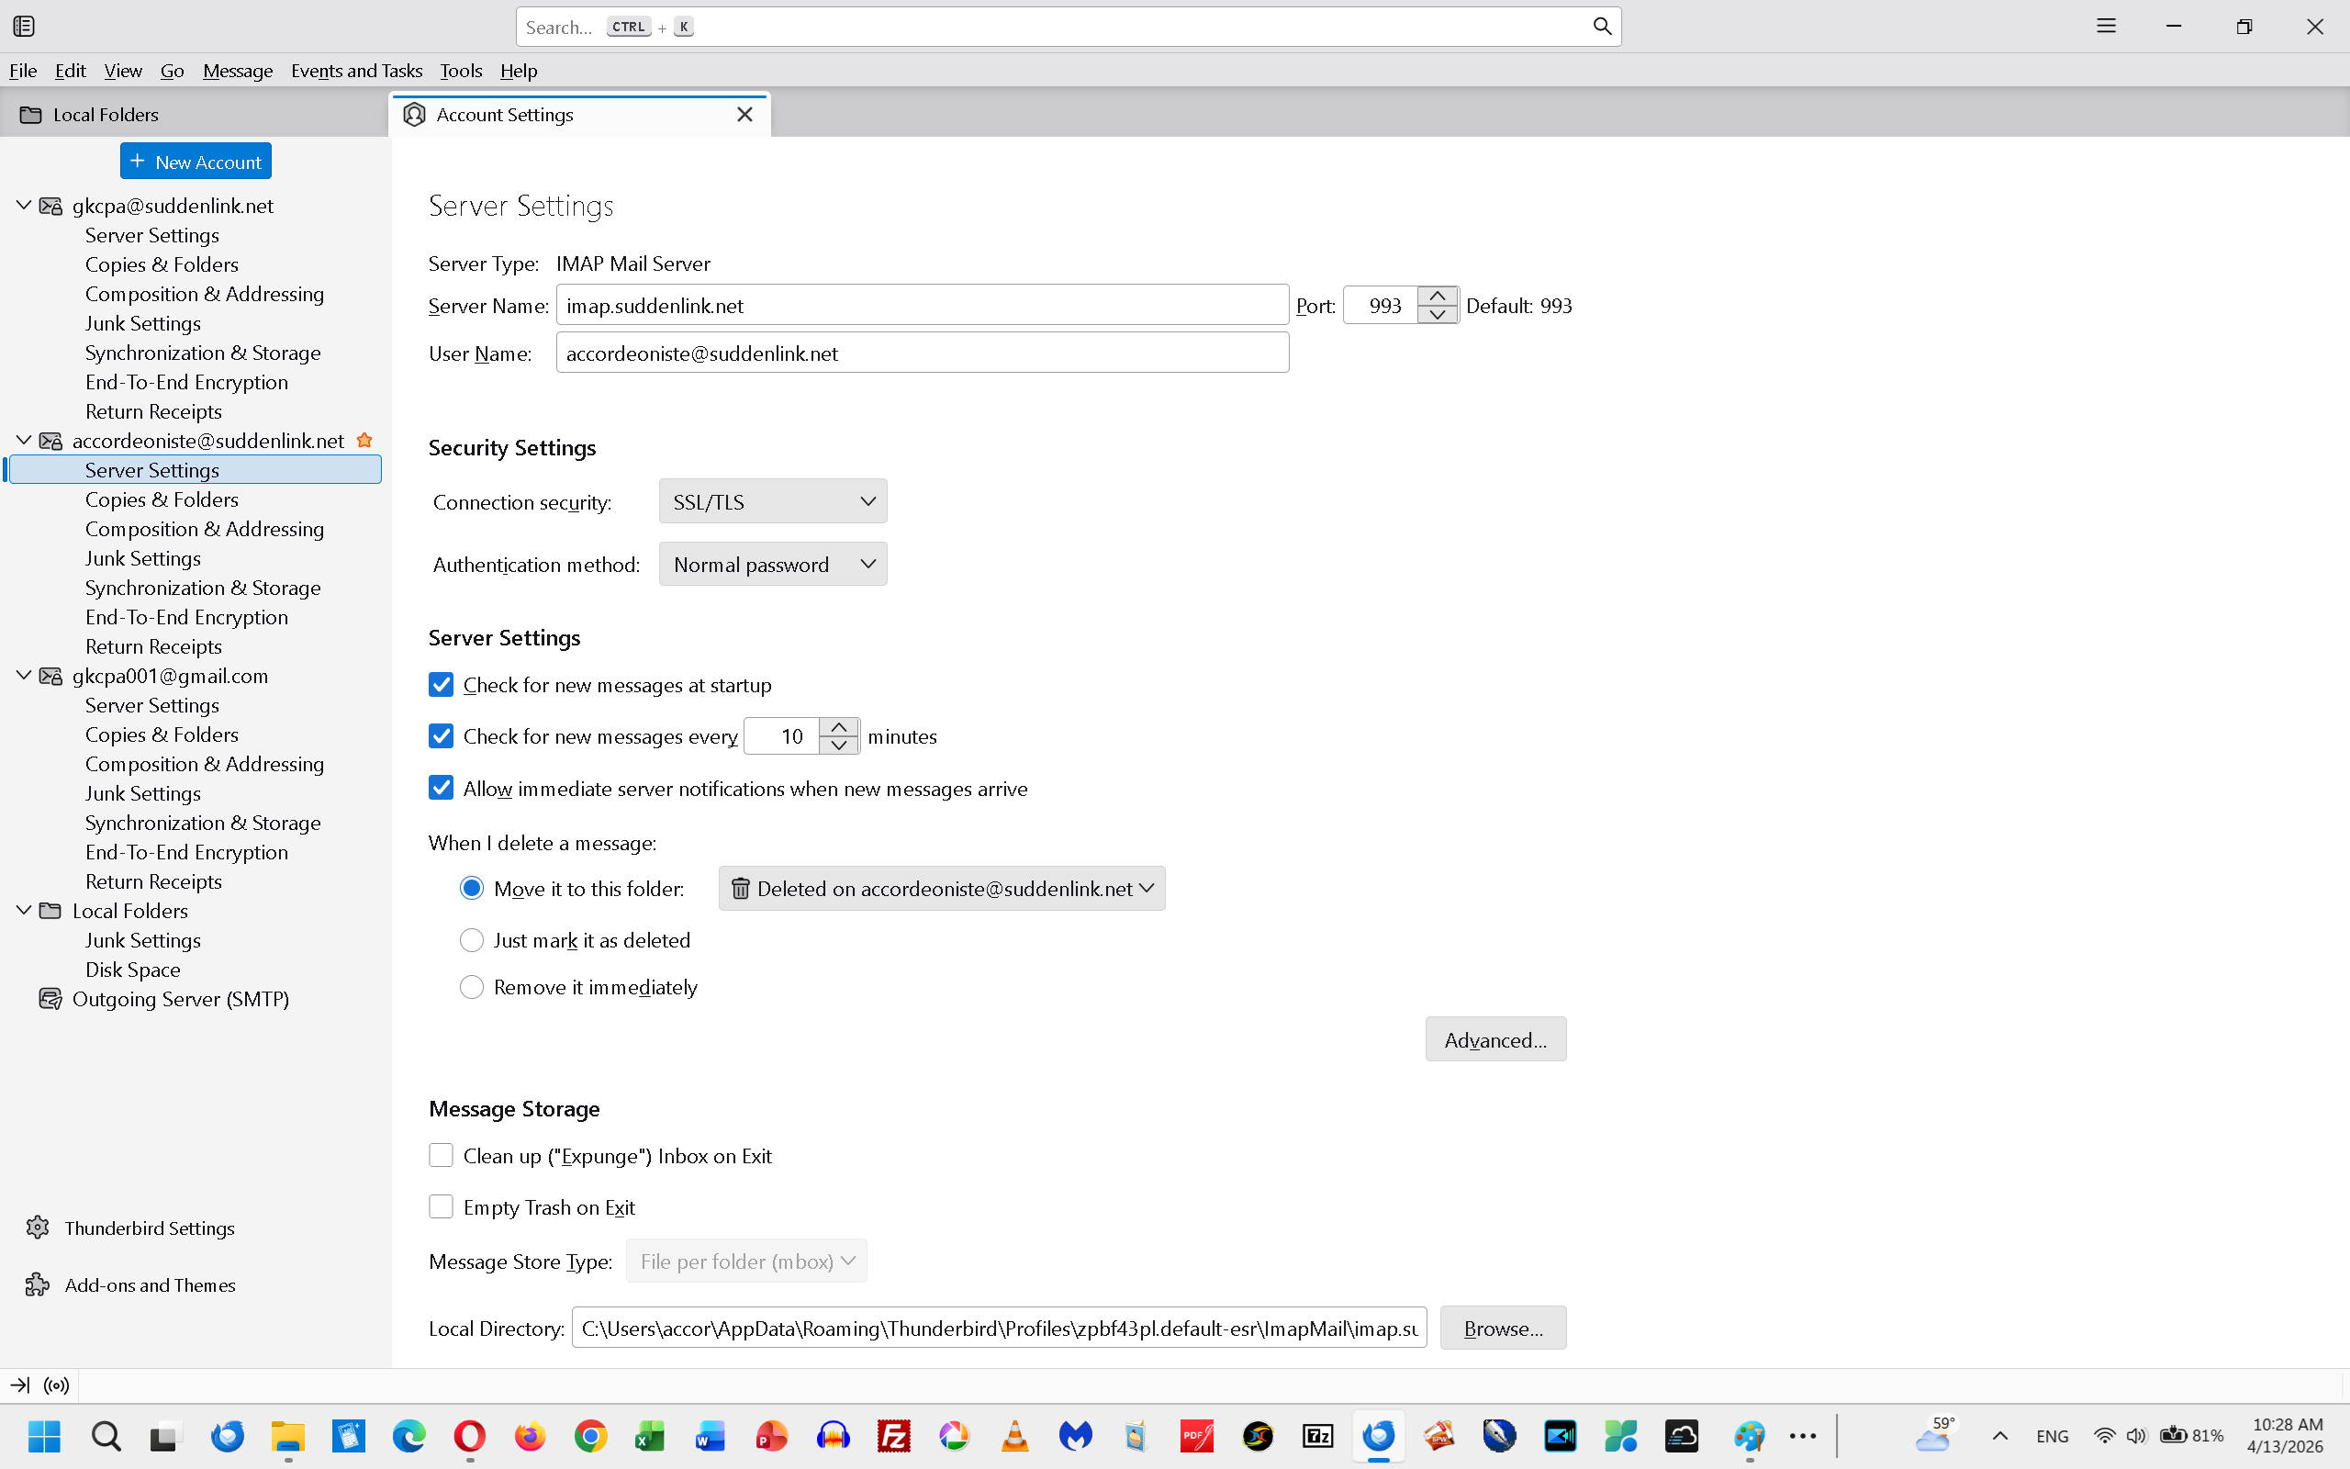The image size is (2350, 1469).
Task: Increase the check interval minutes stepper
Action: tap(839, 727)
